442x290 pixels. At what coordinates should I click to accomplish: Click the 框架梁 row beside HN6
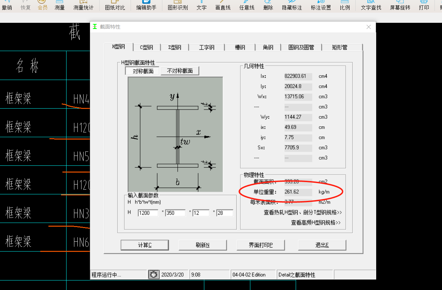click(x=18, y=241)
